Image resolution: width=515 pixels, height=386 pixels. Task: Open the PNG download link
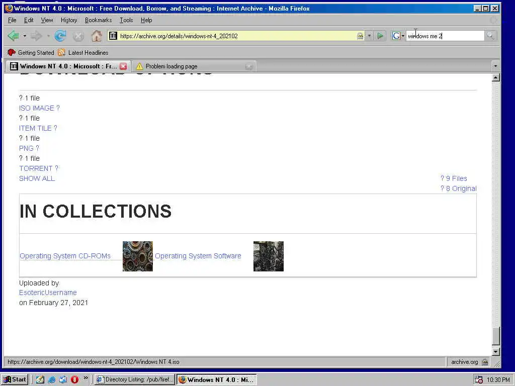[x=29, y=148]
